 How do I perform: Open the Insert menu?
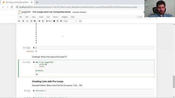tap(41, 17)
